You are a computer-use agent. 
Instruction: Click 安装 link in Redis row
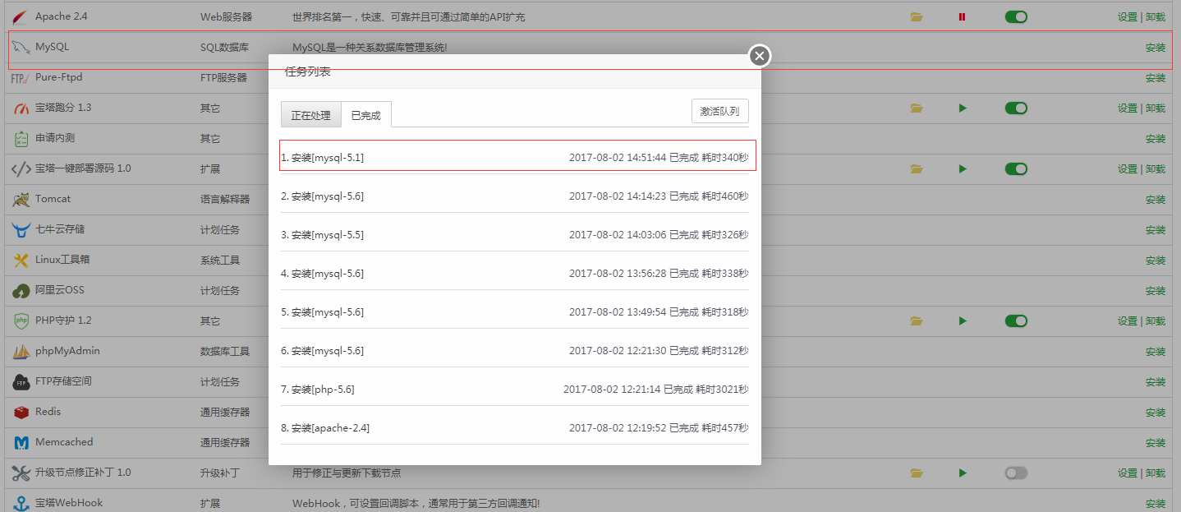click(1156, 413)
